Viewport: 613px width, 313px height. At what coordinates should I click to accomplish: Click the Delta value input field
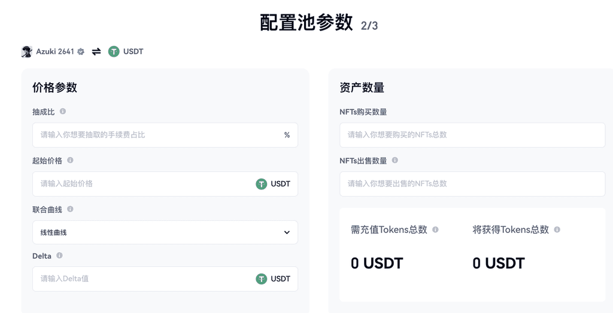144,279
